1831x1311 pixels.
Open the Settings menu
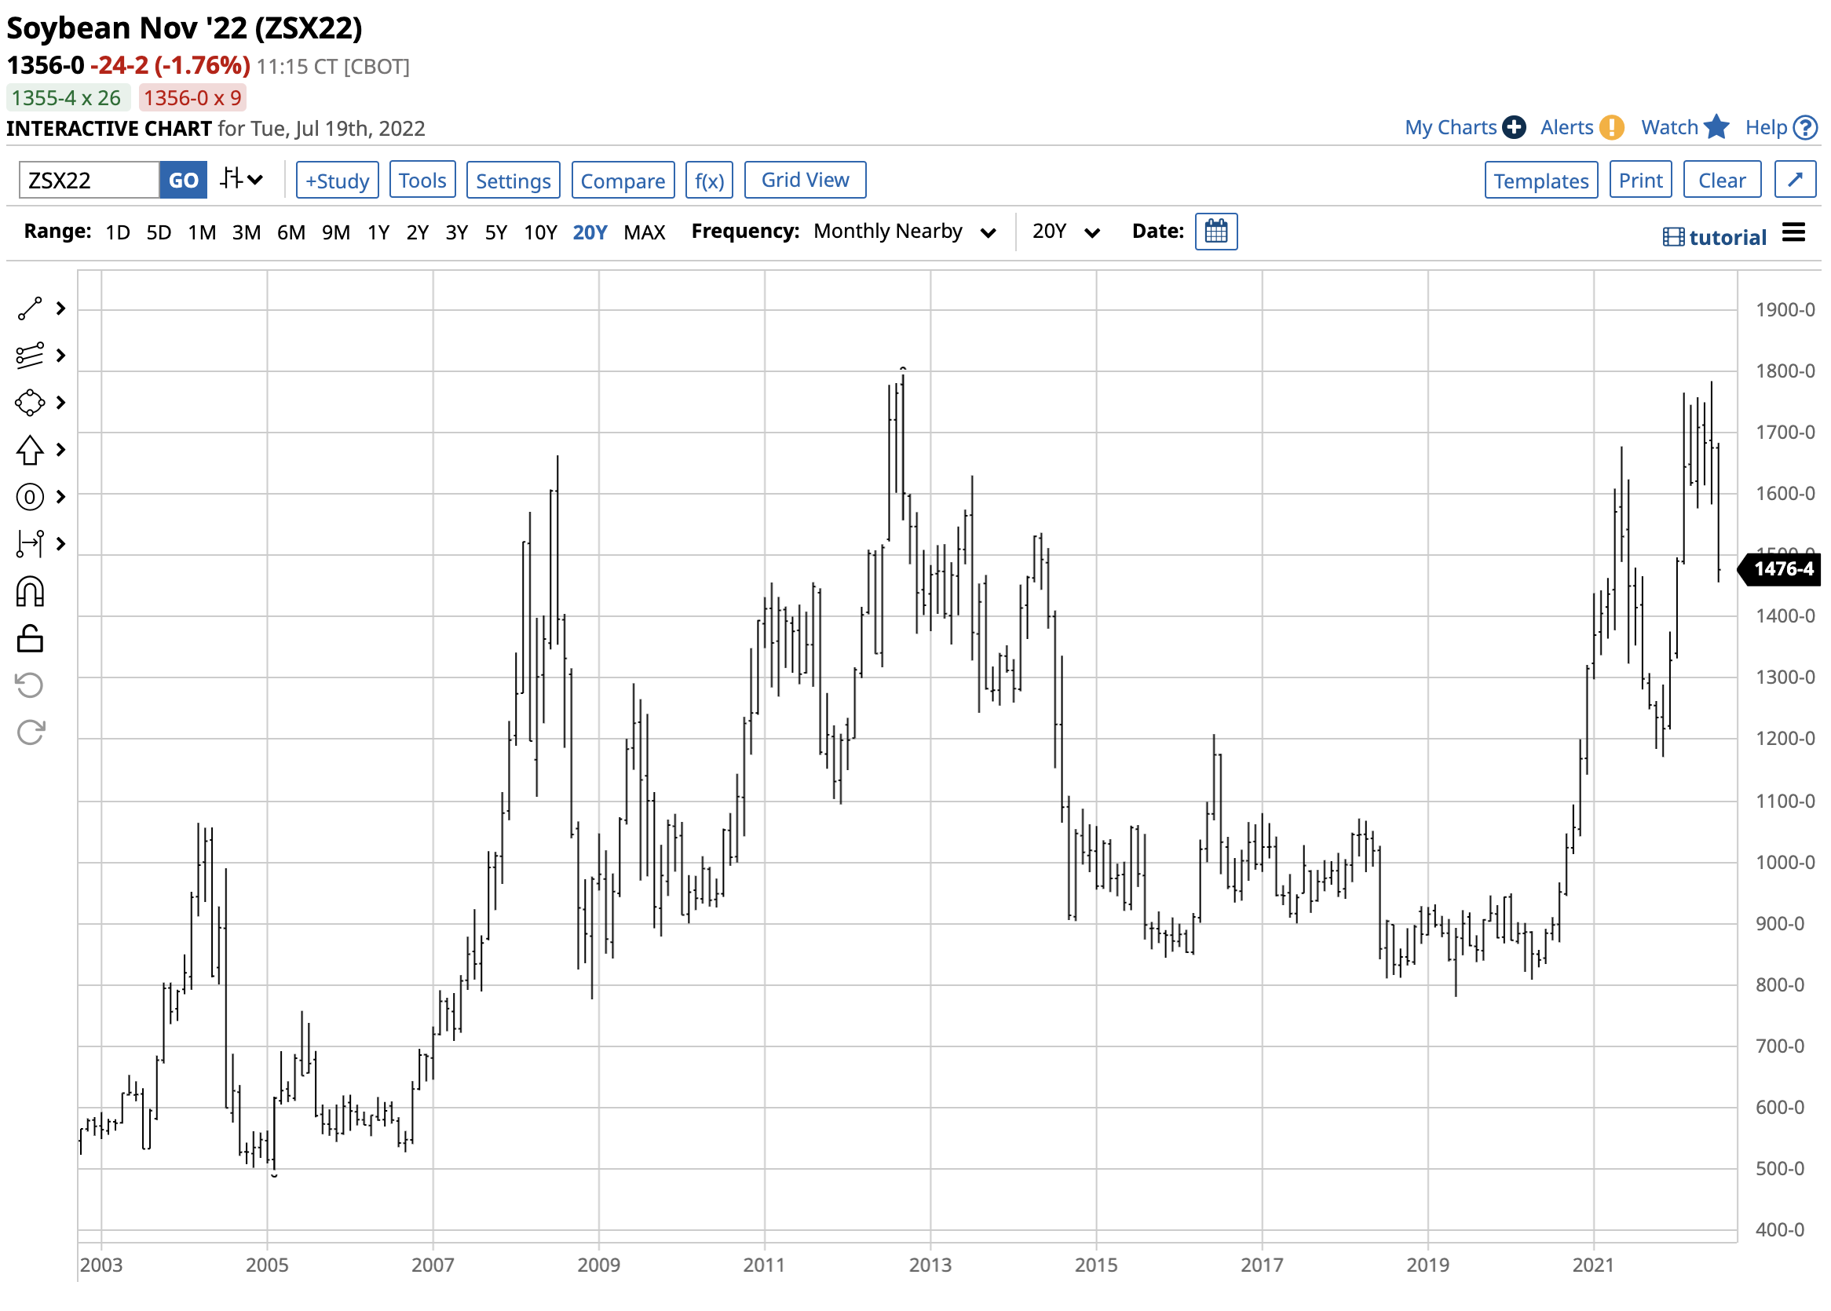click(513, 180)
